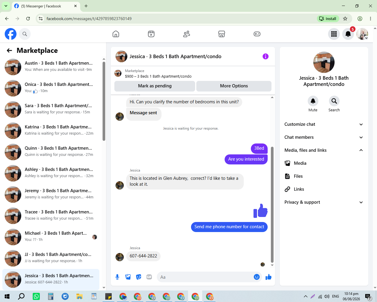Viewport: 377px width, 302px height.
Task: Open the Files item in sidebar
Action: (x=324, y=176)
